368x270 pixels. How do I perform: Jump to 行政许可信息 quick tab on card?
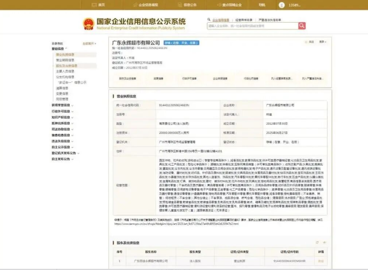189,79
